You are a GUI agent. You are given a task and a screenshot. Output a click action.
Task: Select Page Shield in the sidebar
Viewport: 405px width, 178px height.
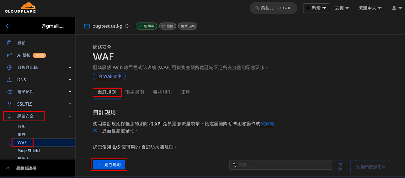click(28, 151)
